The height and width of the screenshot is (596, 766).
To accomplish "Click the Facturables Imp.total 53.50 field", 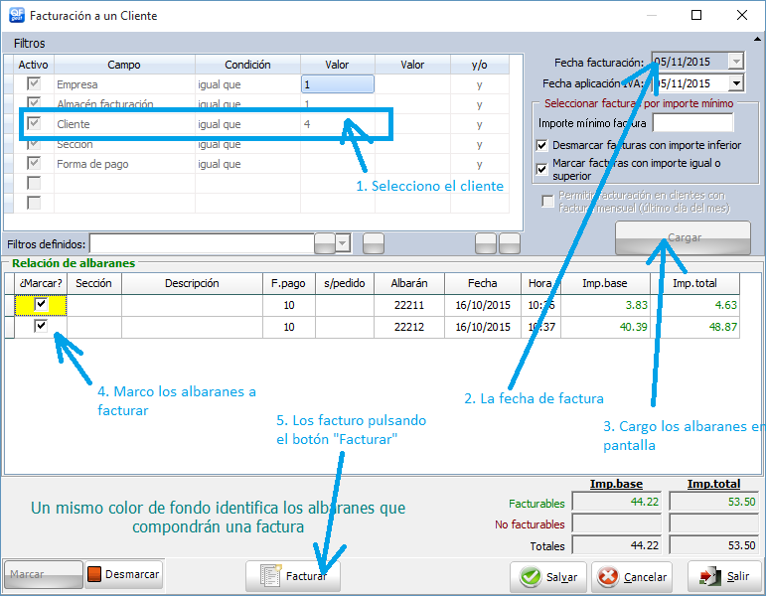I will (713, 502).
